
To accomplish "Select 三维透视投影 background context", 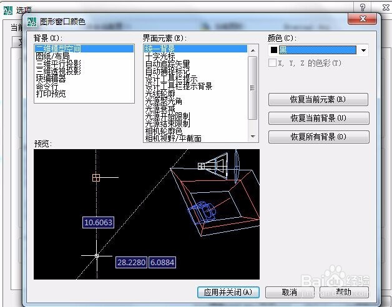I will 58,71.
